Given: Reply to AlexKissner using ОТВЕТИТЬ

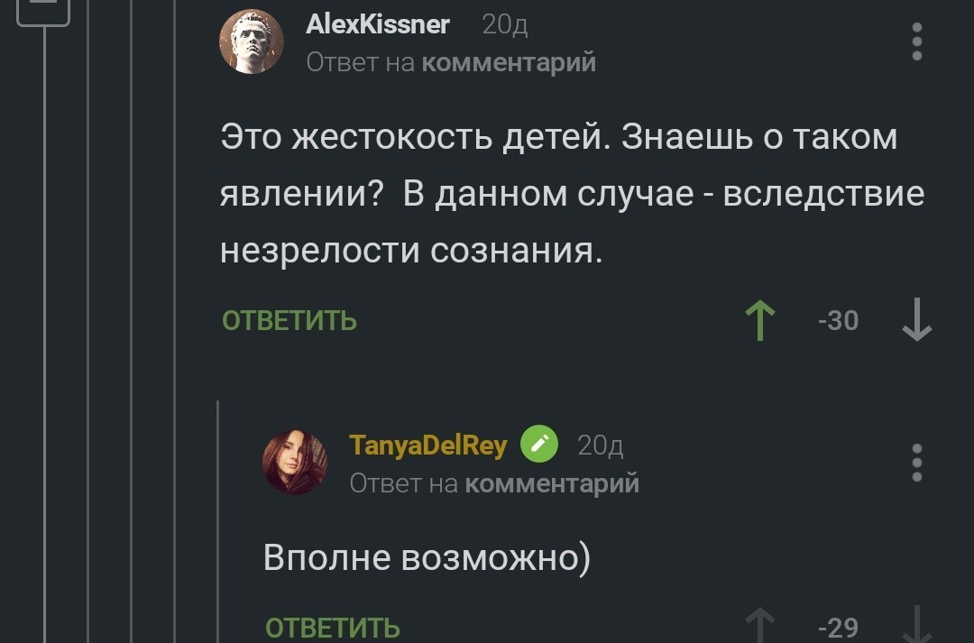Looking at the screenshot, I should pyautogui.click(x=289, y=321).
